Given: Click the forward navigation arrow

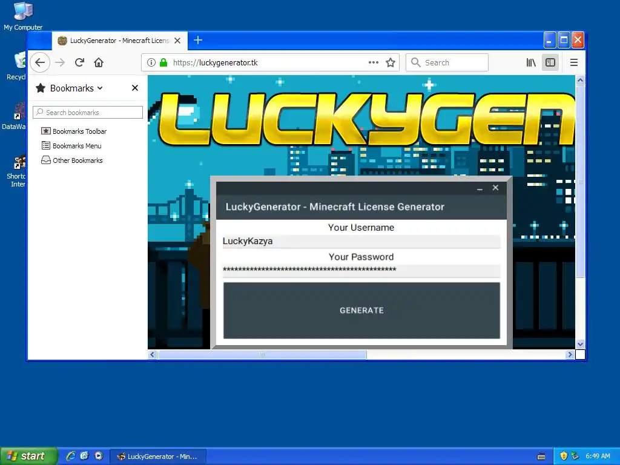Looking at the screenshot, I should (60, 62).
